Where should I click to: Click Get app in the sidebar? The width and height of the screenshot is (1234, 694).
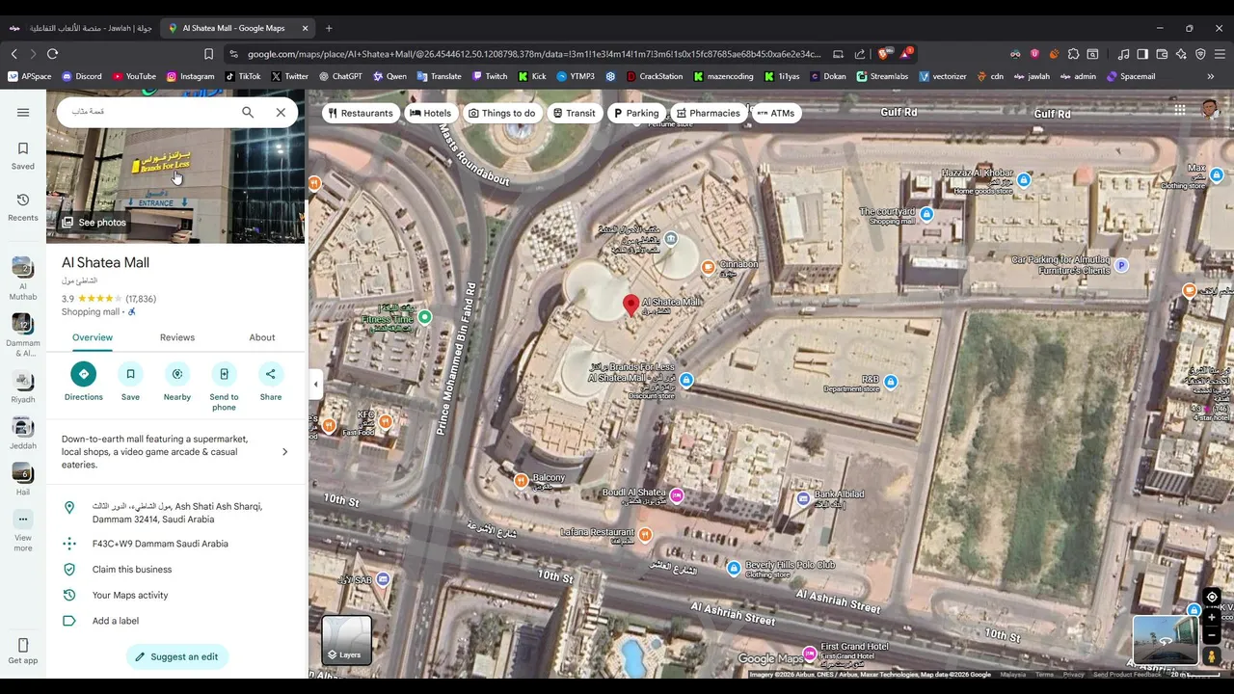point(23,652)
